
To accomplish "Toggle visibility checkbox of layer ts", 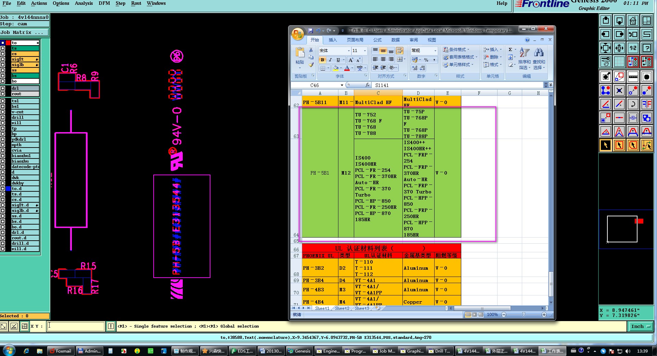I will (3, 48).
